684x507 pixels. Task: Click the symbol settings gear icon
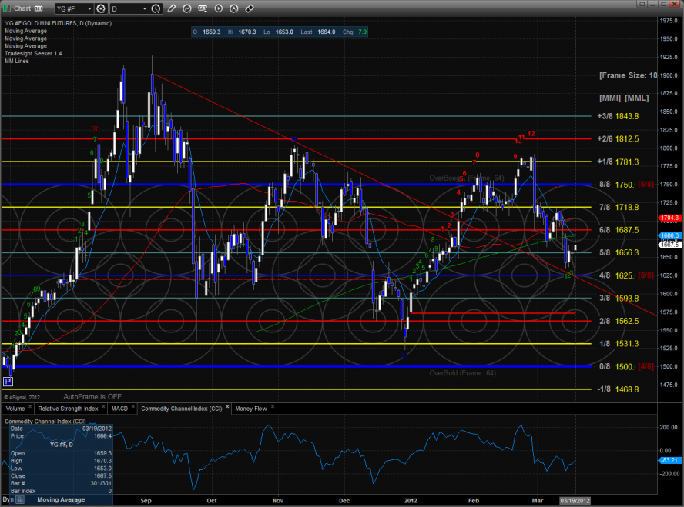101,8
